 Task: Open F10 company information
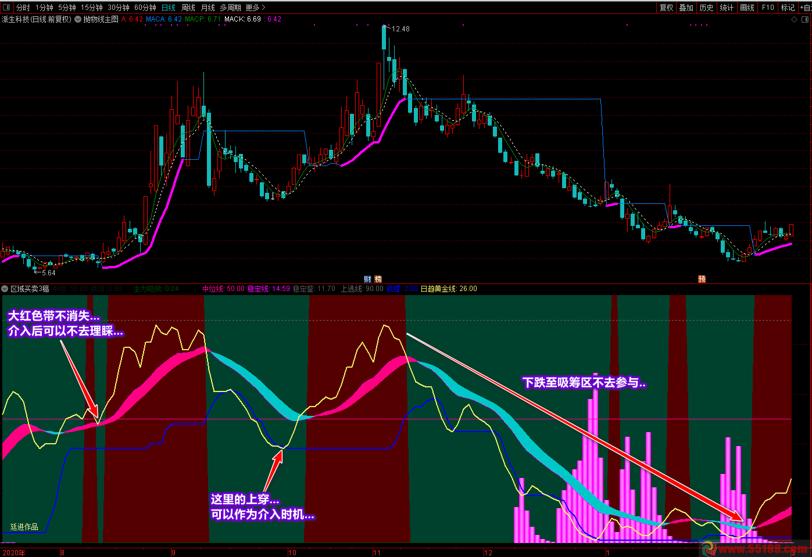(x=768, y=8)
